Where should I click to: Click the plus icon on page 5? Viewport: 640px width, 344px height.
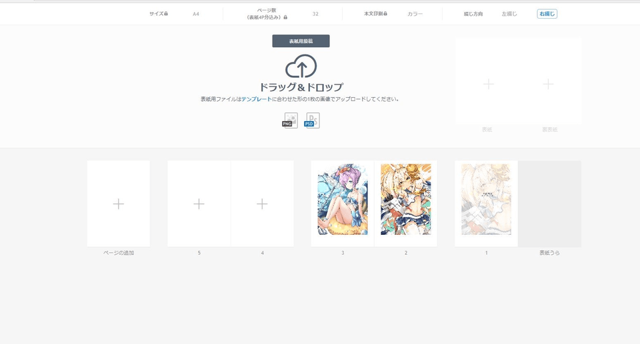[x=199, y=204]
